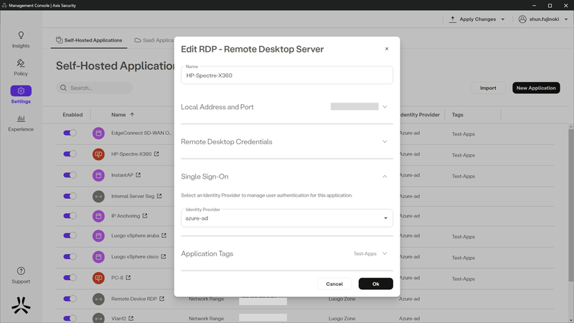This screenshot has width=574, height=323.
Task: Click the Remote Device RDP network icon
Action: click(98, 299)
